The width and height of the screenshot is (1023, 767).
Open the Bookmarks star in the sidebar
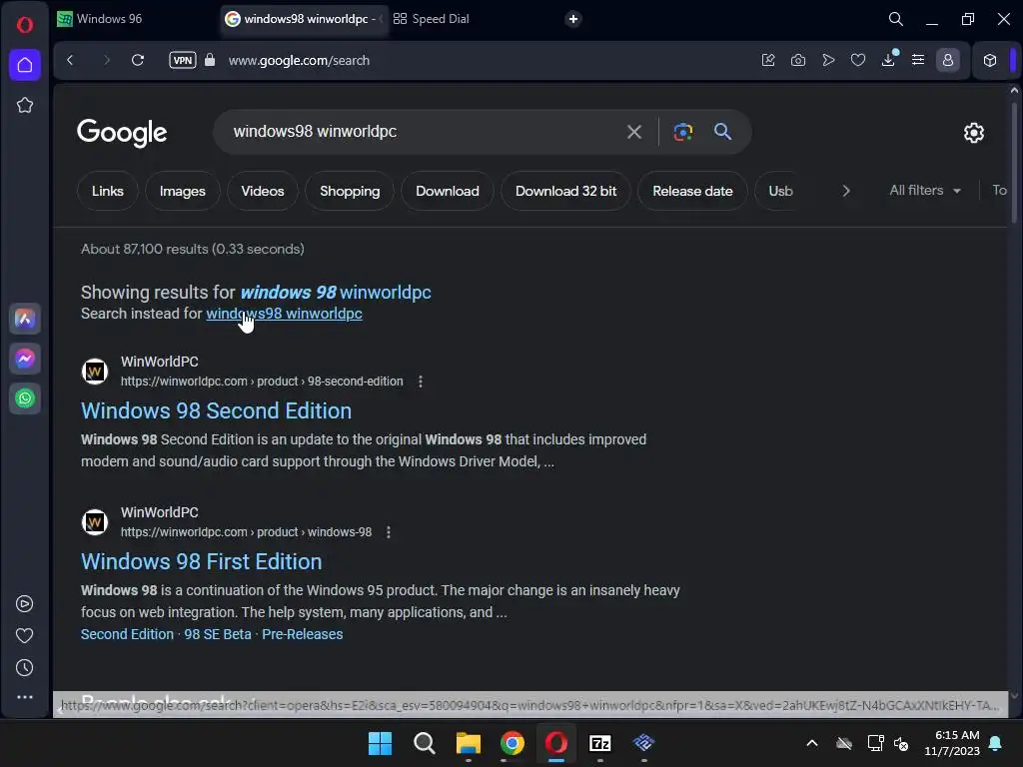click(x=25, y=105)
